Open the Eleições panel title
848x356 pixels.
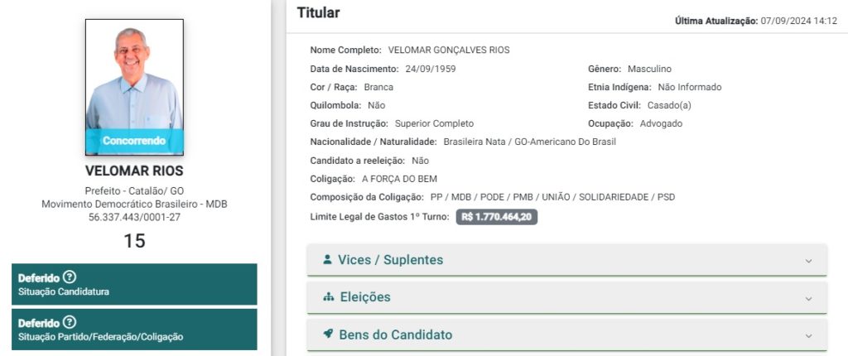(365, 297)
